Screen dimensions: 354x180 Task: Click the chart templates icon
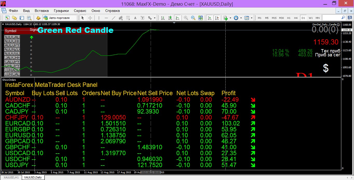[246, 18]
